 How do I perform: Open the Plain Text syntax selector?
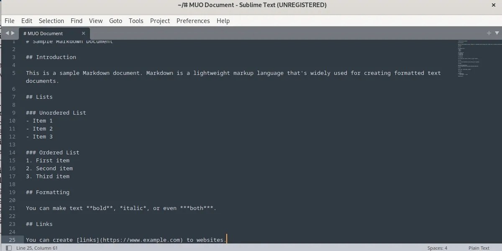click(478, 248)
